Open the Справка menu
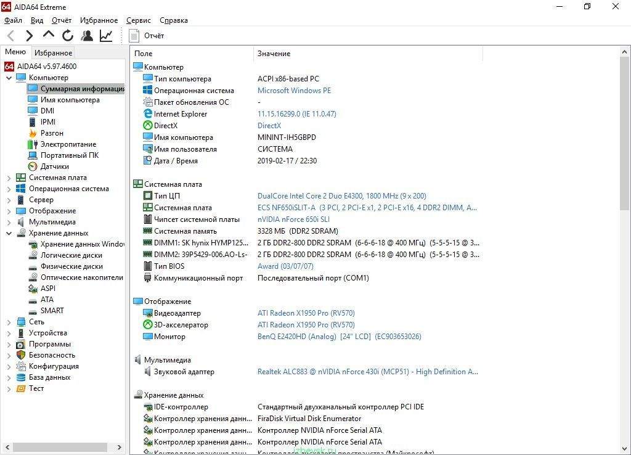631x455 pixels. click(x=173, y=20)
